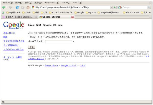
Task: Click the site favicon in URL bar
Action: pyautogui.click(x=33, y=7)
